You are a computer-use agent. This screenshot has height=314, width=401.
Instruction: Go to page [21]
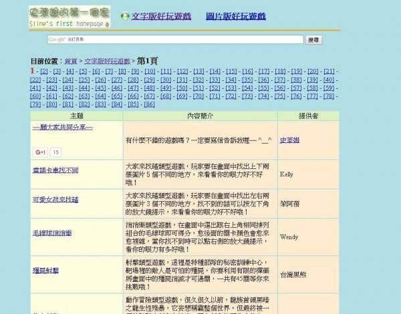pyautogui.click(x=329, y=71)
